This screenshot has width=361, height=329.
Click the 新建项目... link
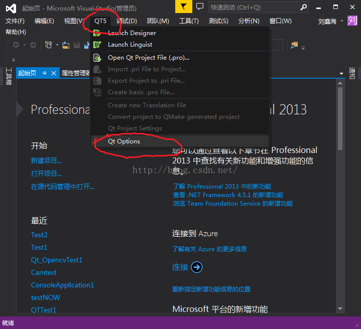coord(46,160)
